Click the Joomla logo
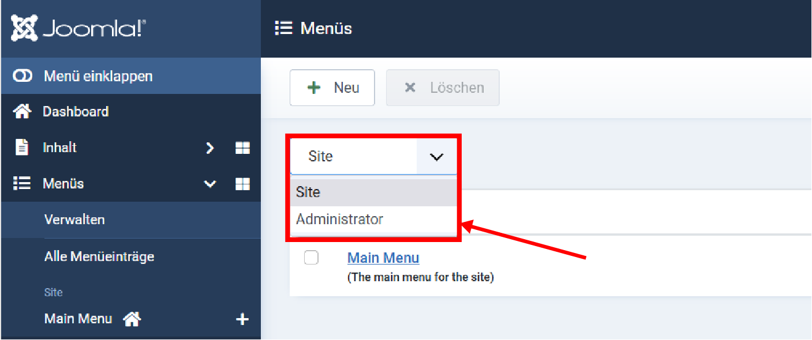Image resolution: width=812 pixels, height=340 pixels. click(x=78, y=28)
